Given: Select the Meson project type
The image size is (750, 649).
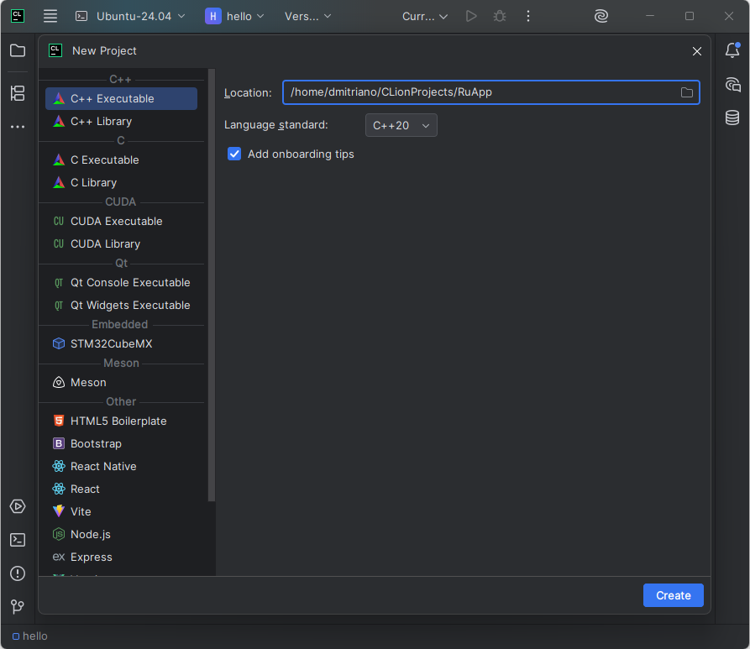Looking at the screenshot, I should pyautogui.click(x=121, y=383).
